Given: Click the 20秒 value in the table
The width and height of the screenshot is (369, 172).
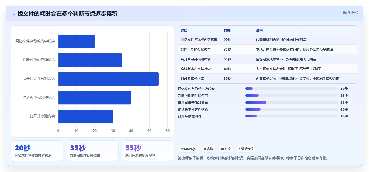Looking at the screenshot, I should pyautogui.click(x=227, y=40).
